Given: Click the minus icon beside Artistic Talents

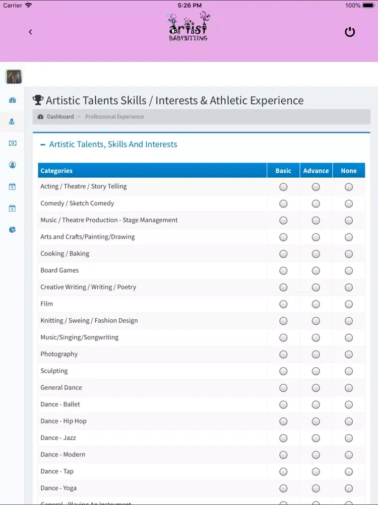Looking at the screenshot, I should pos(43,144).
